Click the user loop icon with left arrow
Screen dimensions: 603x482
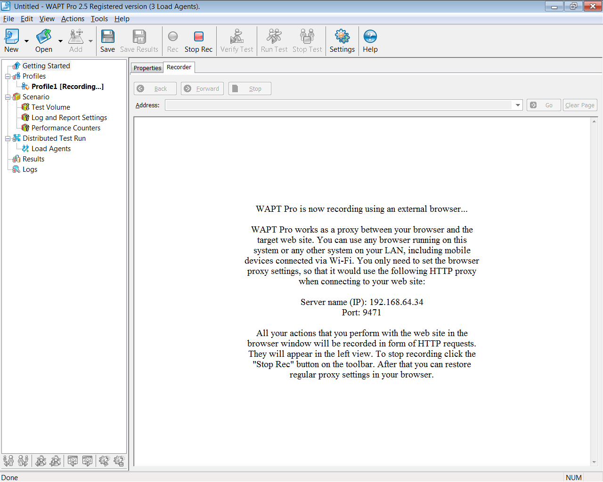(41, 461)
